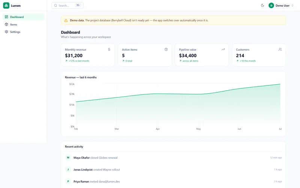Click the Dashboard grid icon in sidebar
The image size is (300, 188).
(6, 17)
